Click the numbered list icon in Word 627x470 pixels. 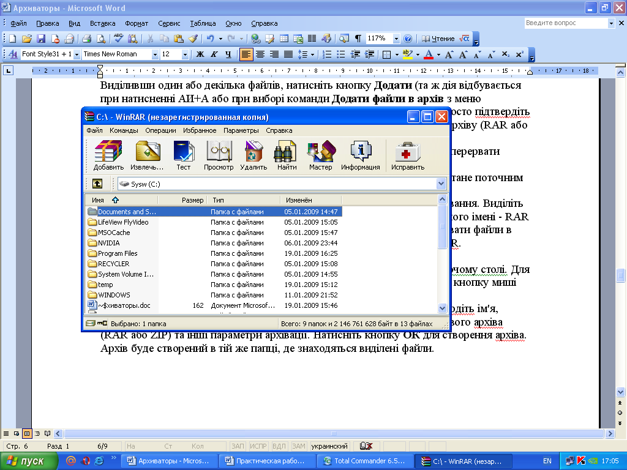tap(327, 54)
